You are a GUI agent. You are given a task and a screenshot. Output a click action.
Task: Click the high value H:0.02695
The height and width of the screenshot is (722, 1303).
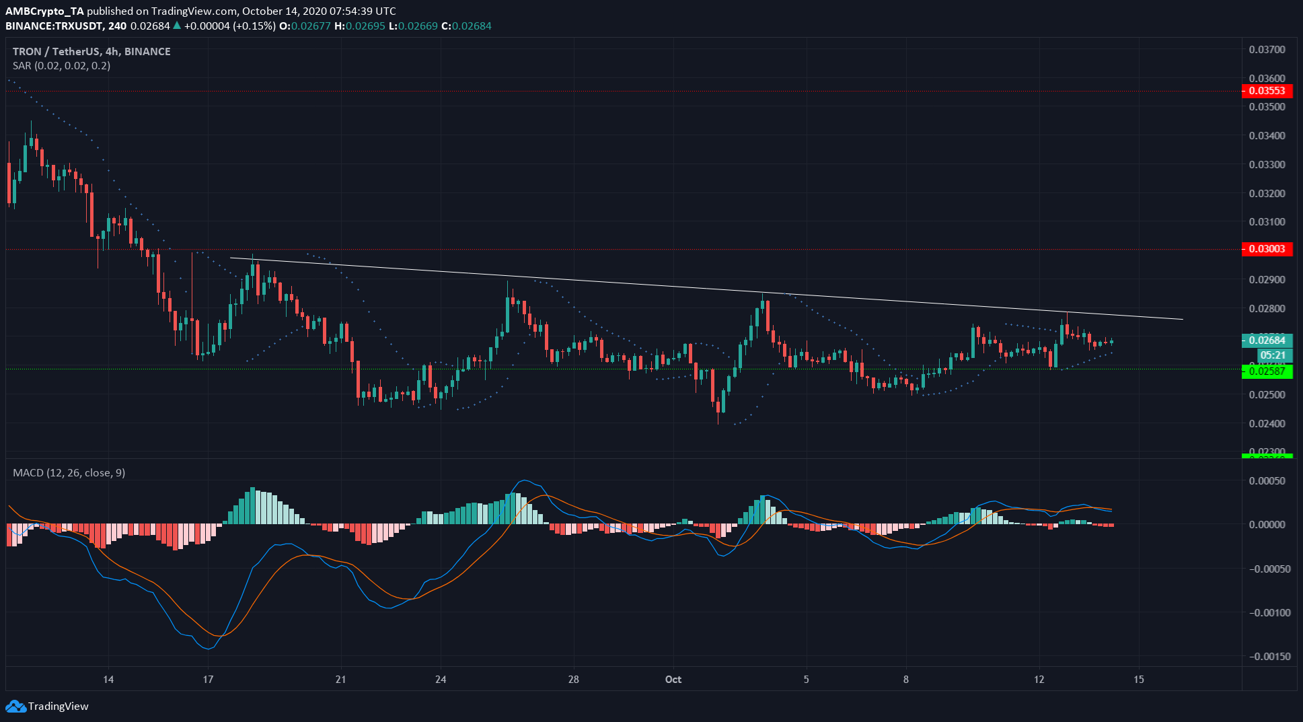(x=360, y=26)
